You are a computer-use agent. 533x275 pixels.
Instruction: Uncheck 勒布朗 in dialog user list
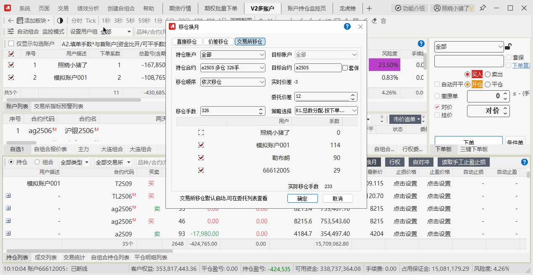201,158
